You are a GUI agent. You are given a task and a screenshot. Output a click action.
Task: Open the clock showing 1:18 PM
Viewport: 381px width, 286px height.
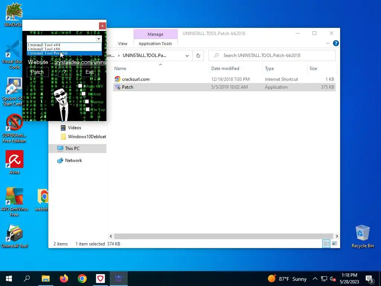[x=349, y=279]
